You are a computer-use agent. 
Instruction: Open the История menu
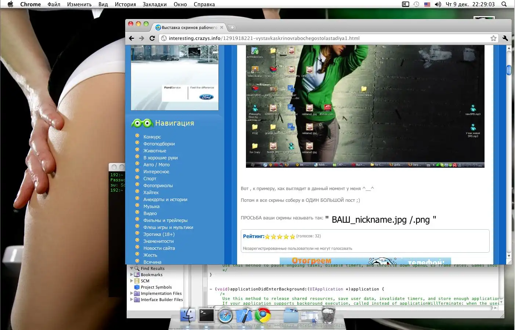click(x=125, y=4)
